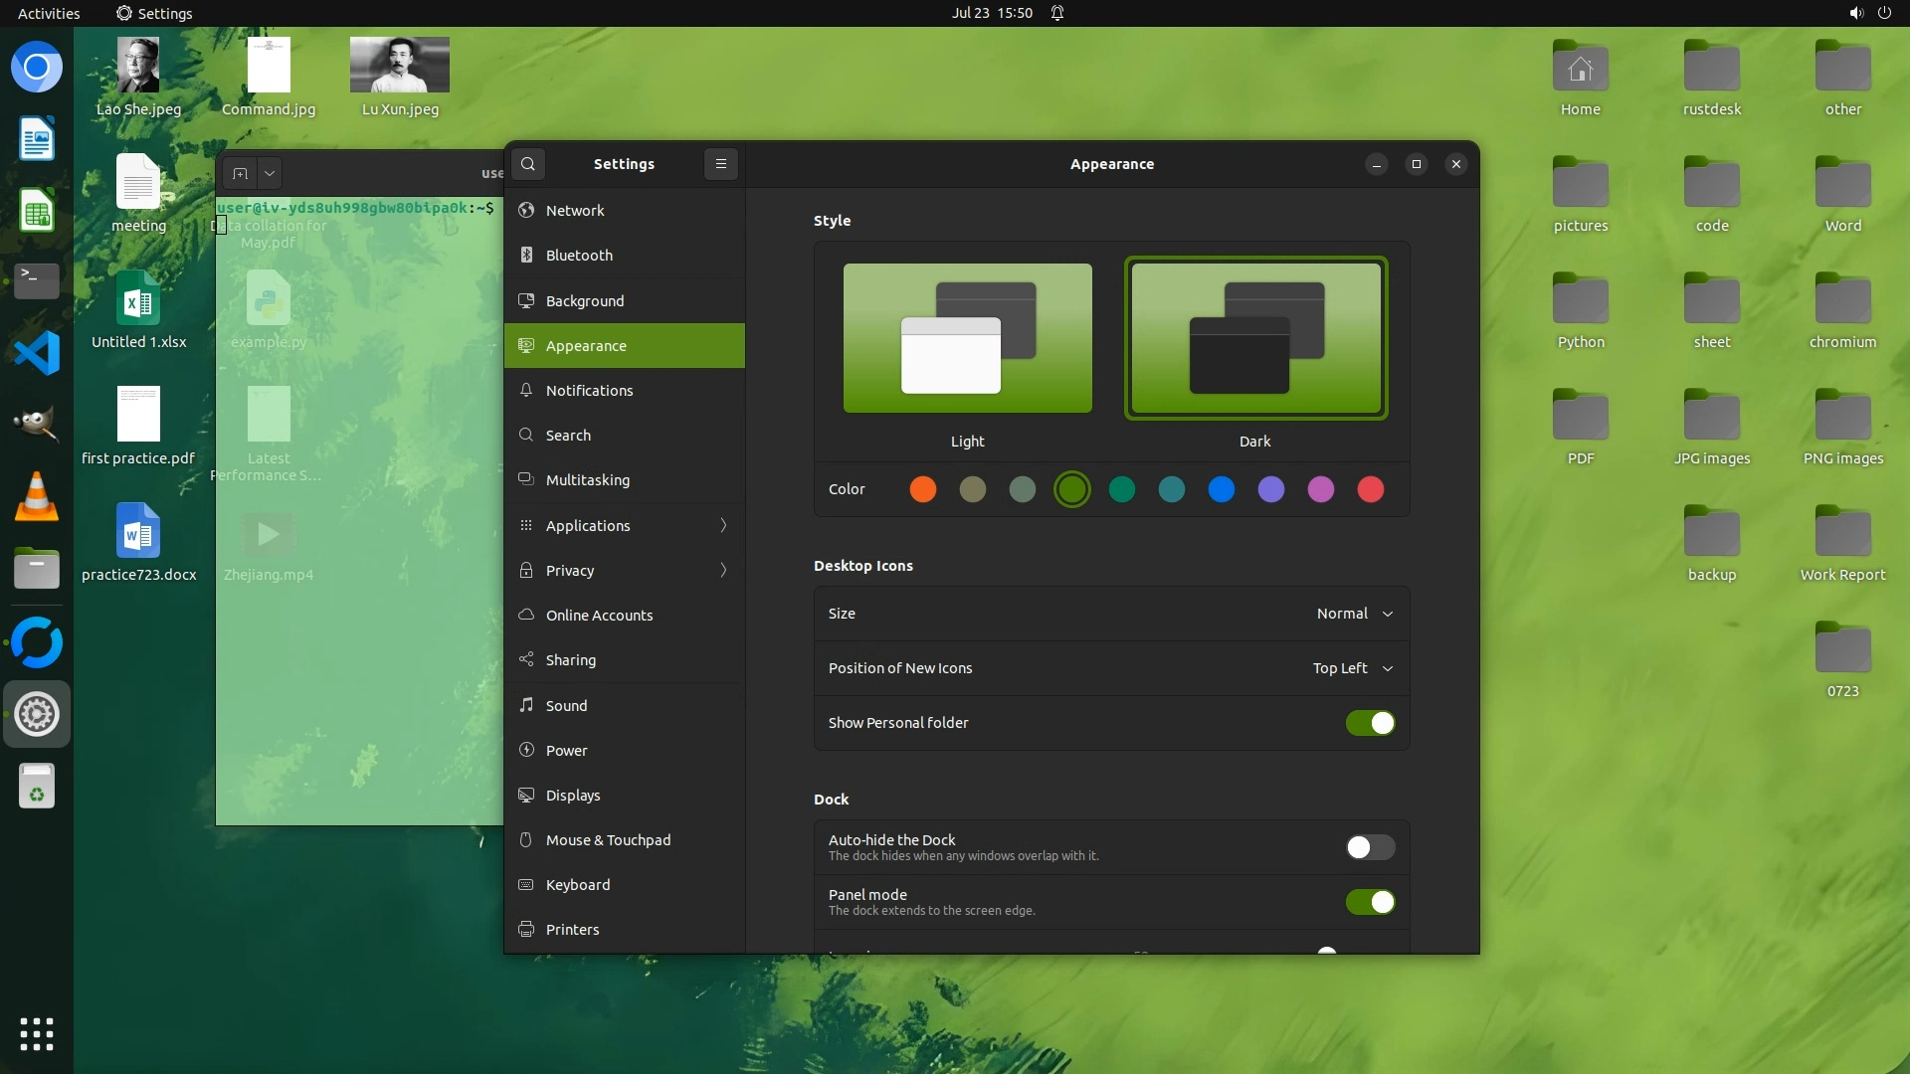Expand the Applications settings section
Screen dimensions: 1910x1074
coord(624,525)
